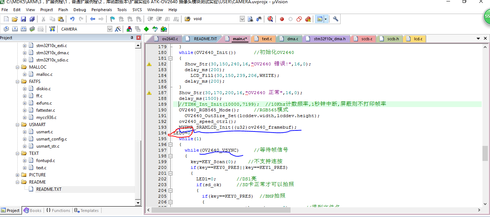Collapse the USMART group
This screenshot has width=490, height=217.
(x=18, y=125)
